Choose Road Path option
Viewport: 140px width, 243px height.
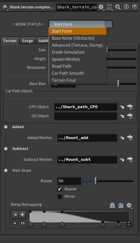(78, 66)
